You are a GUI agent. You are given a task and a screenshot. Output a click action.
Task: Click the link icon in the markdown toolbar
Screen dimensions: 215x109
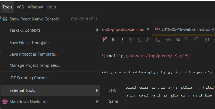[x=178, y=40]
